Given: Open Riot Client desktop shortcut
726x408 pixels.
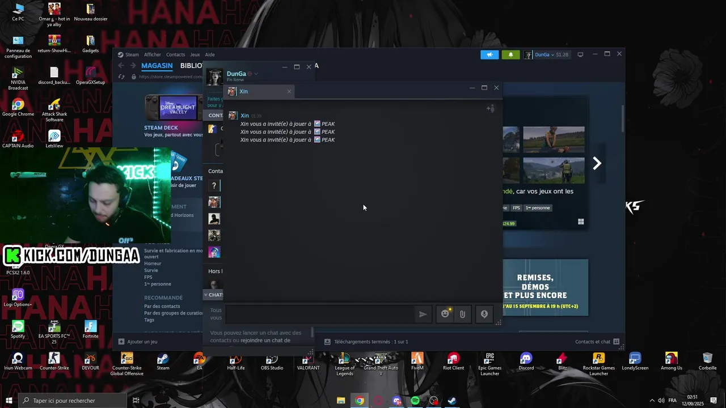Looking at the screenshot, I should pos(454,361).
